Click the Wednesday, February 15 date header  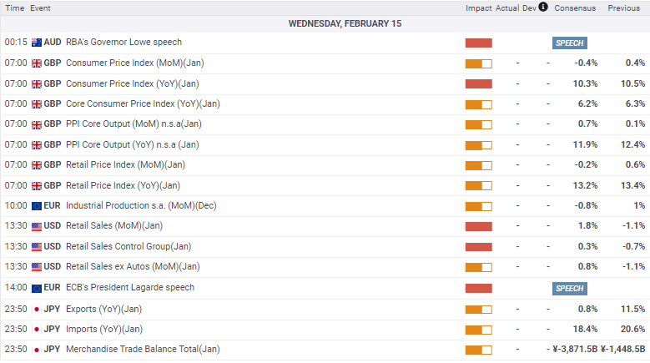point(345,23)
